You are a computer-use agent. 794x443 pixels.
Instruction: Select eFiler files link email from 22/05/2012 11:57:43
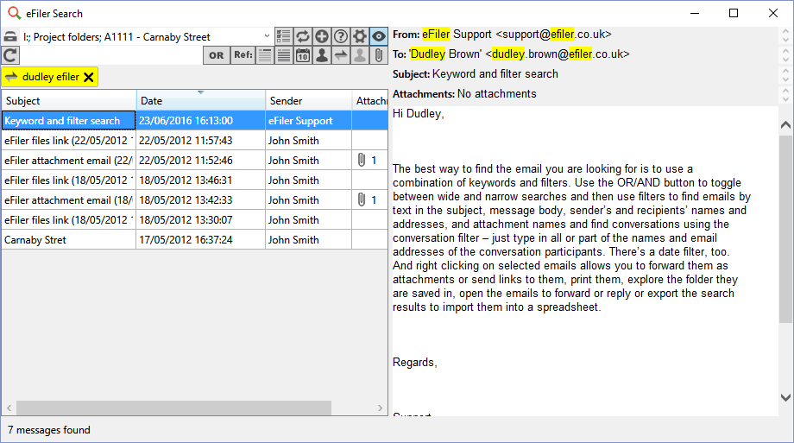195,141
